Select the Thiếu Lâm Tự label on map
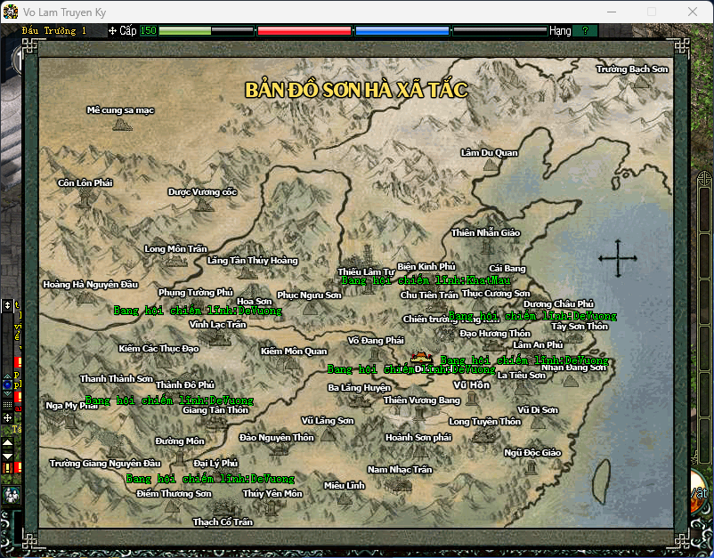This screenshot has width=714, height=558. pos(366,271)
